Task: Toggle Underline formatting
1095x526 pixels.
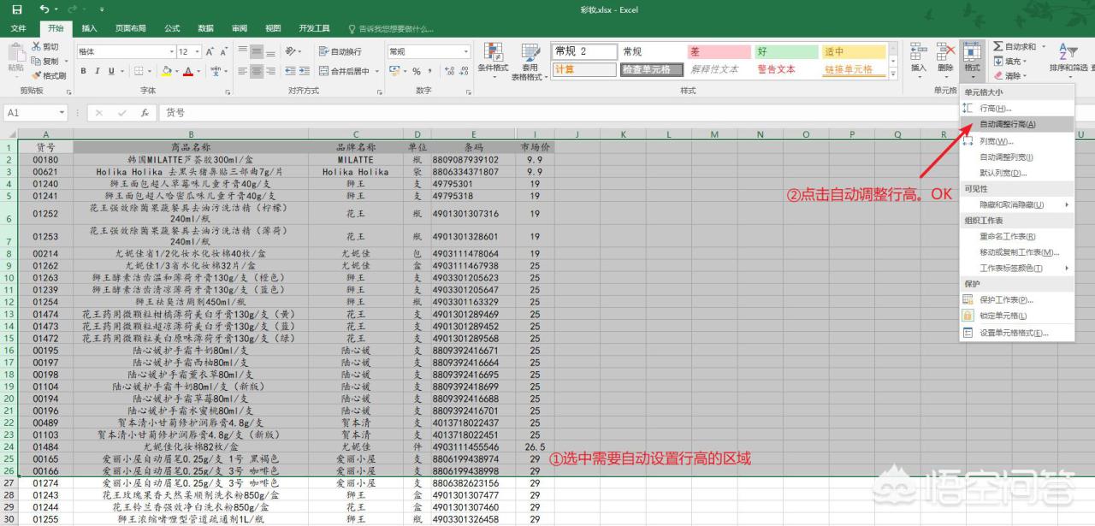Action: tap(111, 71)
